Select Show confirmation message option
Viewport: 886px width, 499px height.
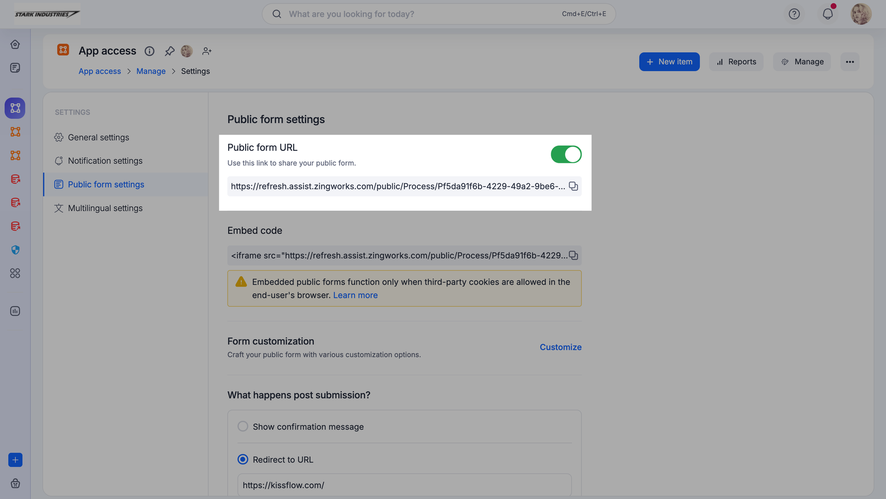point(243,426)
